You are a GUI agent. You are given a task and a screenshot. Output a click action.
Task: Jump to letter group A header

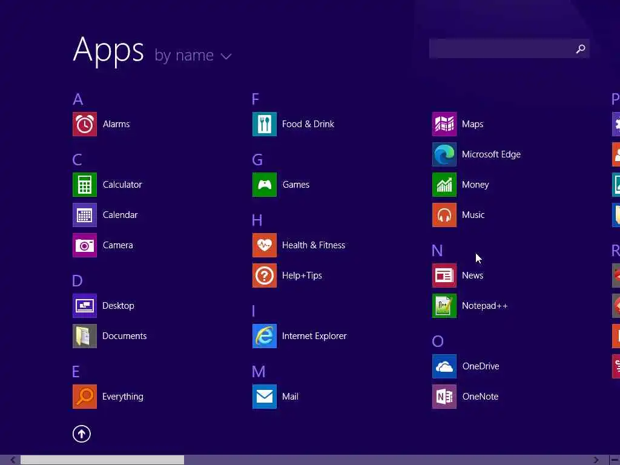[78, 99]
